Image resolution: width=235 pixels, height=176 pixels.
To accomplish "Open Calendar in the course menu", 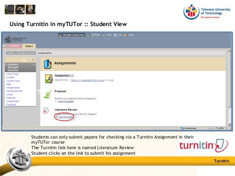I will coord(11,98).
